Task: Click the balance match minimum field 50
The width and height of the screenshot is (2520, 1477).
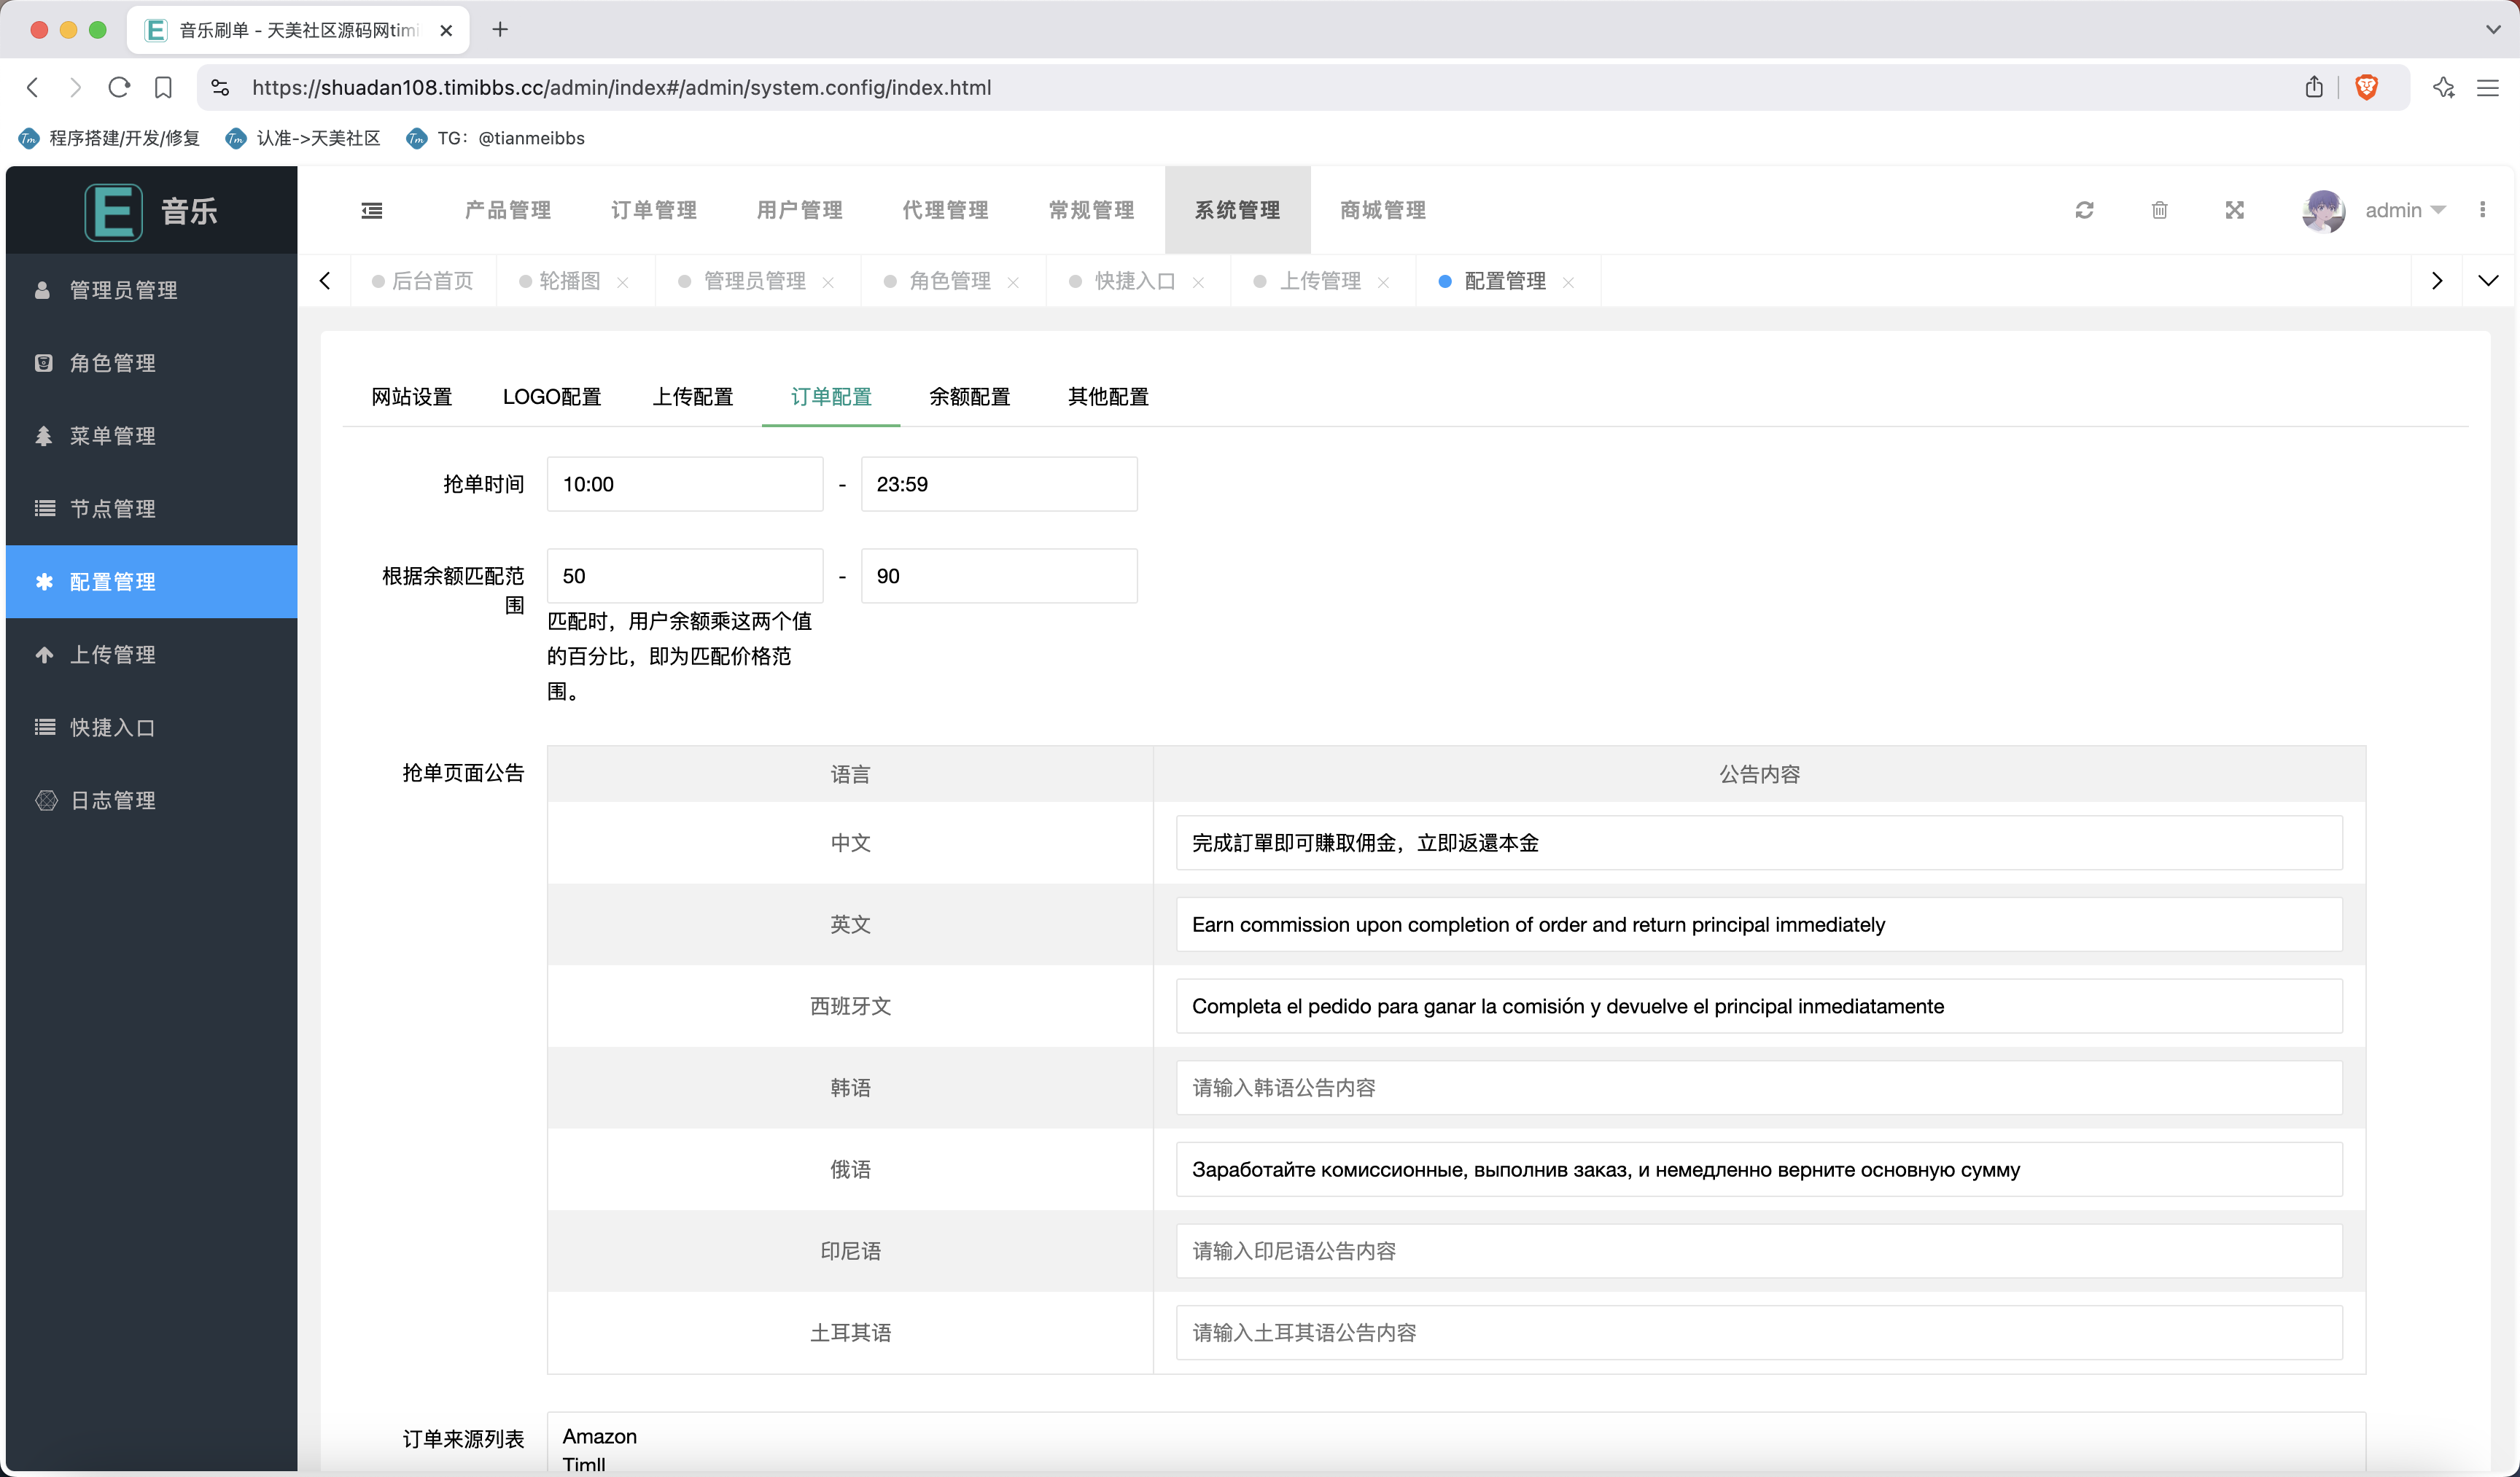Action: (685, 577)
